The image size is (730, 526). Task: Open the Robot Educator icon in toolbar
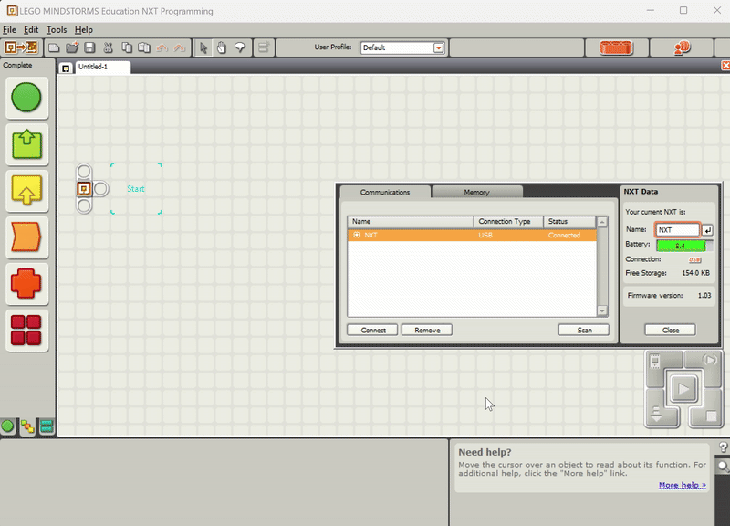21,47
